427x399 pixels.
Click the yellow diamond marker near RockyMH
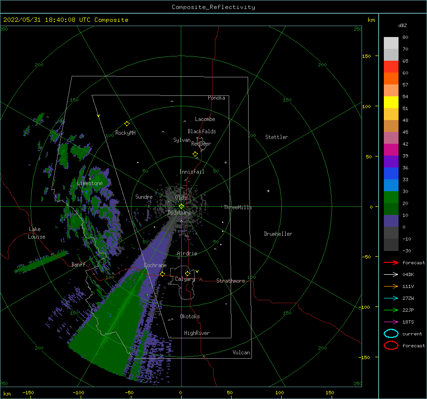click(127, 124)
